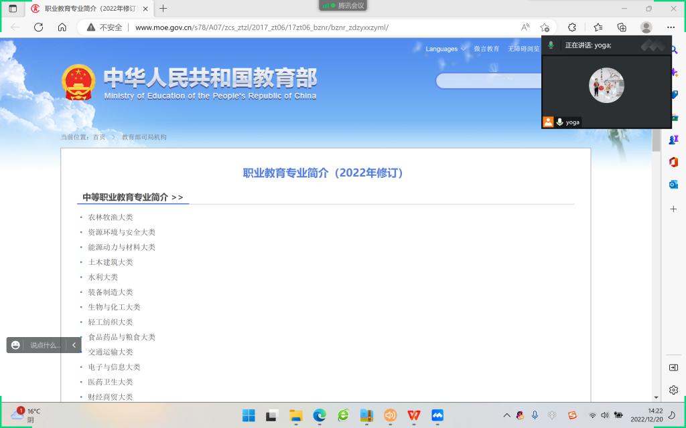Open Edge sidebar settings gear
Screen dimensions: 686x428
(673, 390)
